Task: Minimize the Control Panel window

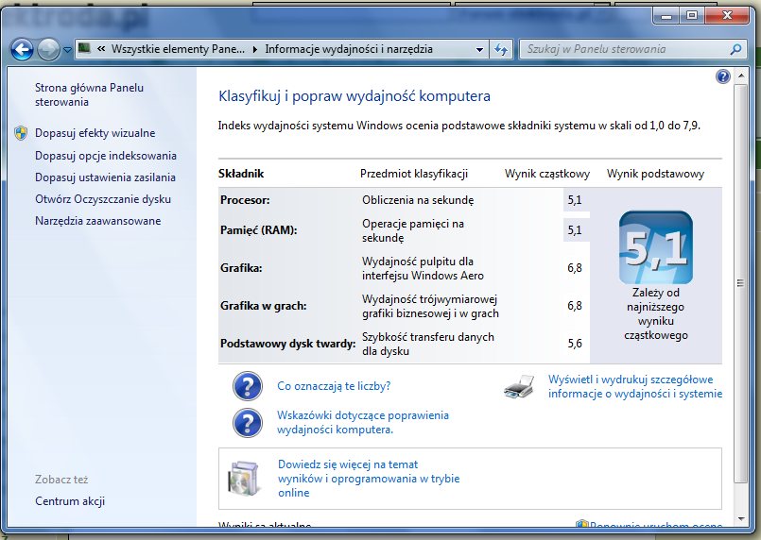Action: tap(666, 16)
